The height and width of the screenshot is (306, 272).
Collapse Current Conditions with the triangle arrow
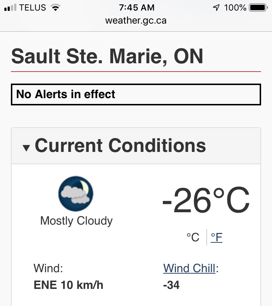pos(26,148)
